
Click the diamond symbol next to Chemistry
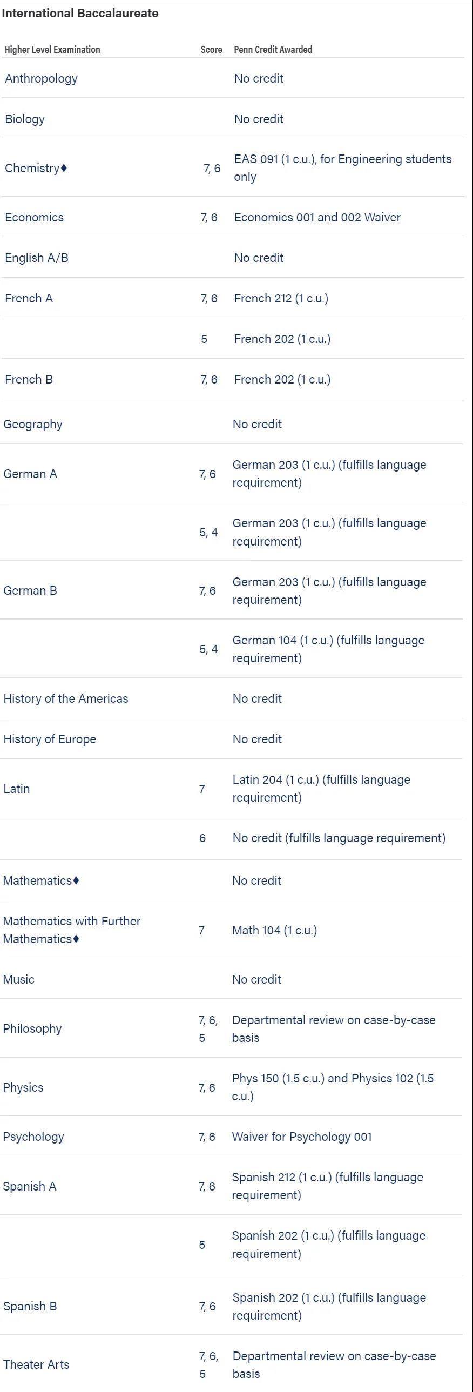64,168
